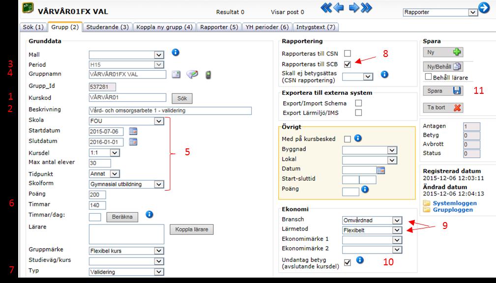
Task: Switch to the Sök (1) tab
Action: click(33, 27)
